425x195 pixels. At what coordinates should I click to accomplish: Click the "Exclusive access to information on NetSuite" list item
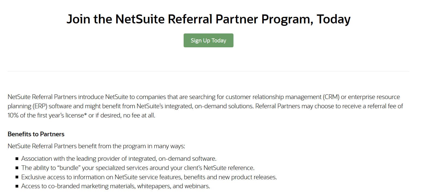[x=149, y=177]
